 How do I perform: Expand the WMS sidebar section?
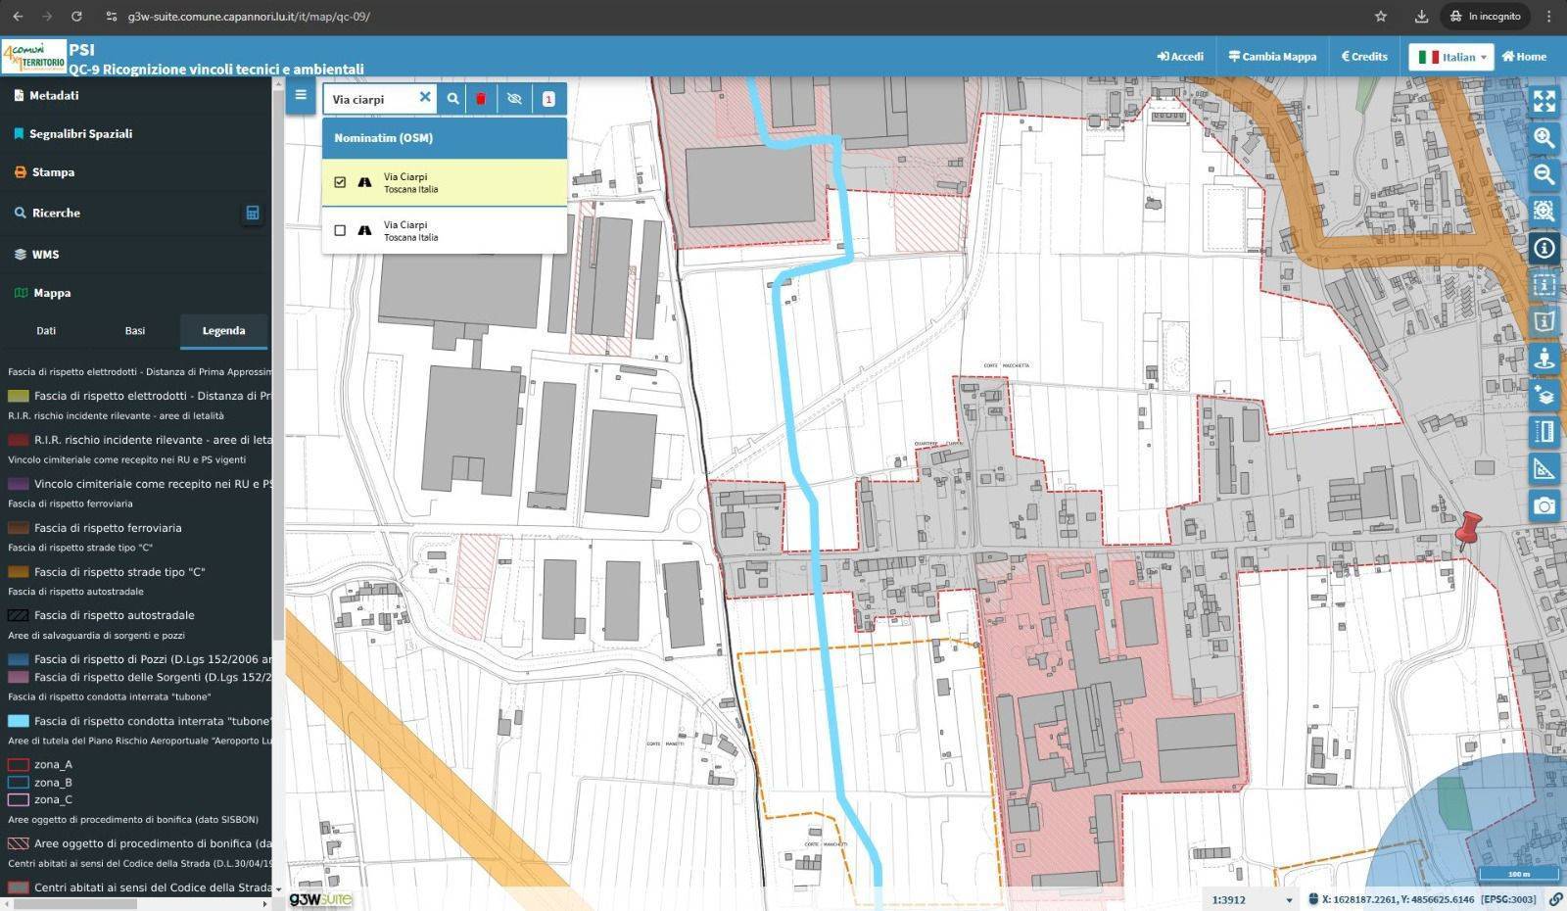coord(45,254)
